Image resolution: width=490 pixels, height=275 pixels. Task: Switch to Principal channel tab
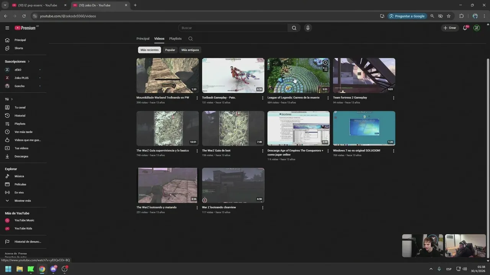point(143,39)
